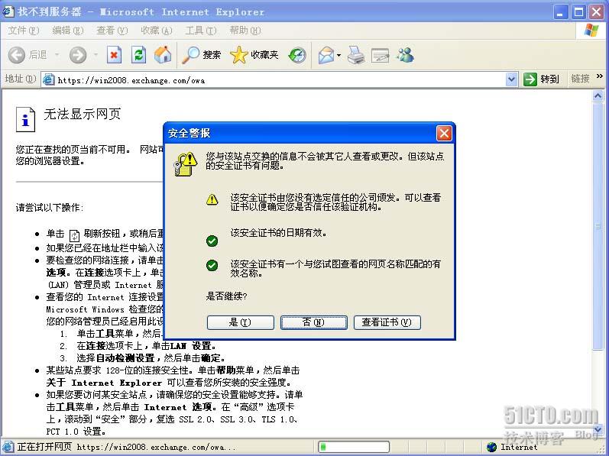
Task: Open the 帮助(H) menu
Action: click(x=245, y=31)
